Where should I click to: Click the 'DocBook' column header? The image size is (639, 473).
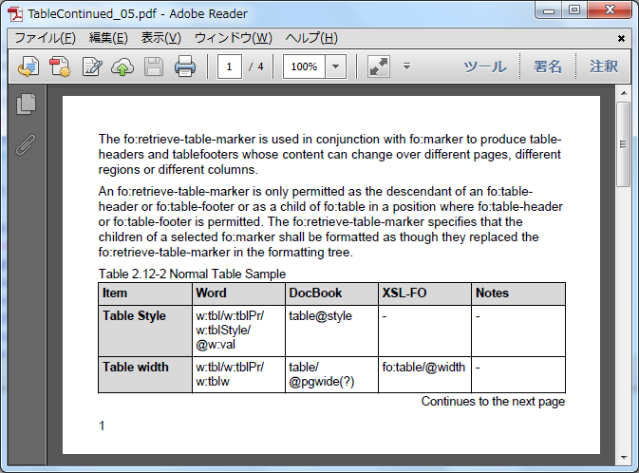tap(331, 293)
